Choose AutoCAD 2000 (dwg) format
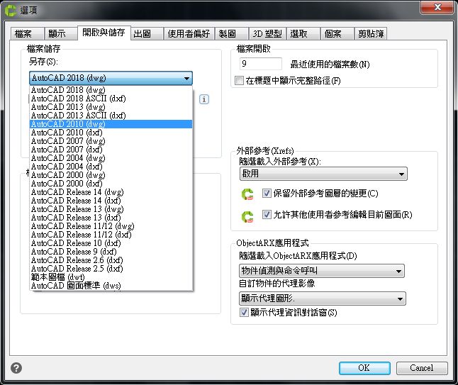The width and height of the screenshot is (458, 385). click(x=111, y=175)
